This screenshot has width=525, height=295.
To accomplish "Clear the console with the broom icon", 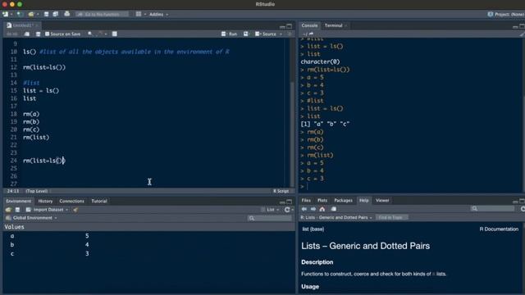I will 523,34.
